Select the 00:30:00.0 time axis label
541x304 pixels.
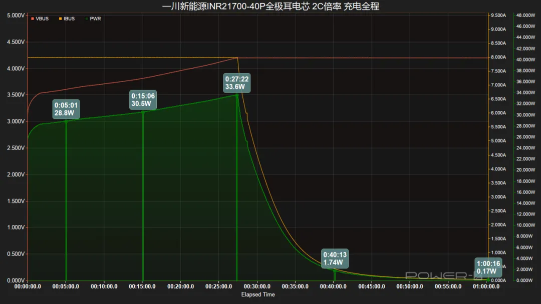pos(257,286)
